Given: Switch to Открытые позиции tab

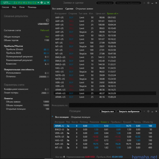Looking at the screenshot, I should [x=81, y=117].
